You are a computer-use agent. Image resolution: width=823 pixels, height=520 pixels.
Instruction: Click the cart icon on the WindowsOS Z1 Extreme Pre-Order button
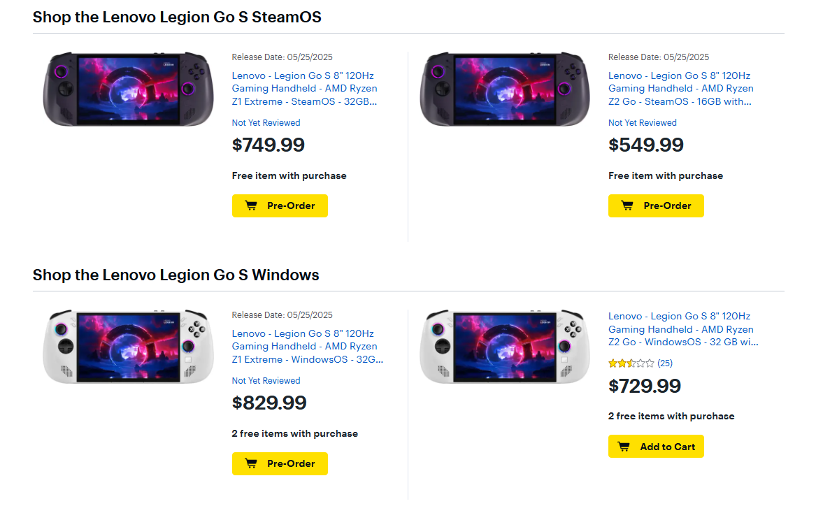click(x=250, y=463)
